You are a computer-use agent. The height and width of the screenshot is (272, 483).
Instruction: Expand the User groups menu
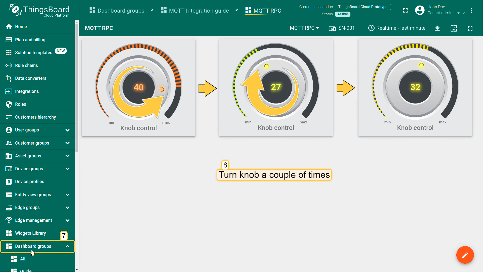click(x=67, y=130)
